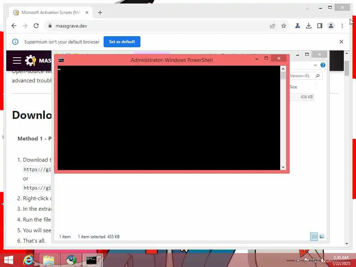356x267 pixels.
Task: Open the volume tray icon
Action: (323, 260)
